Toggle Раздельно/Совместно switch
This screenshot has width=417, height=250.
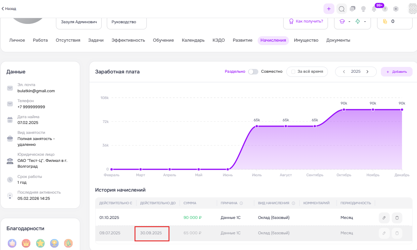[253, 72]
